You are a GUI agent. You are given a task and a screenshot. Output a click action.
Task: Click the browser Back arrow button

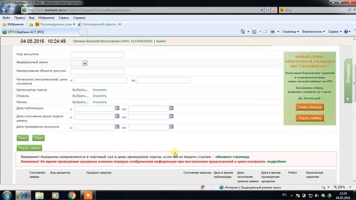pyautogui.click(x=4, y=10)
